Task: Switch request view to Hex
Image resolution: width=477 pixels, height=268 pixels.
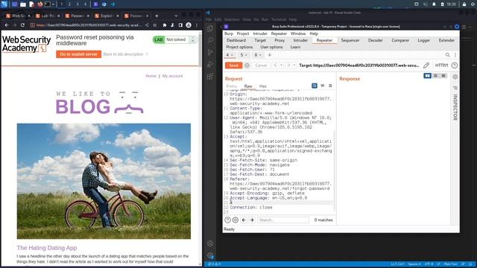Action: click(x=263, y=86)
